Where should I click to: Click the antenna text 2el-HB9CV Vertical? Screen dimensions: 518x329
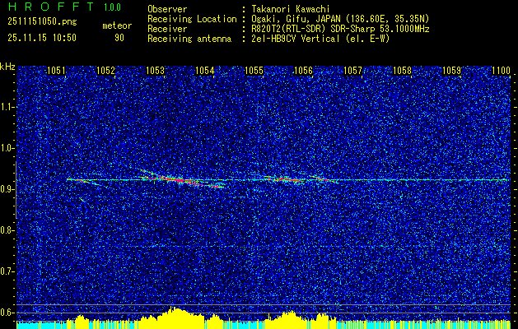point(296,39)
